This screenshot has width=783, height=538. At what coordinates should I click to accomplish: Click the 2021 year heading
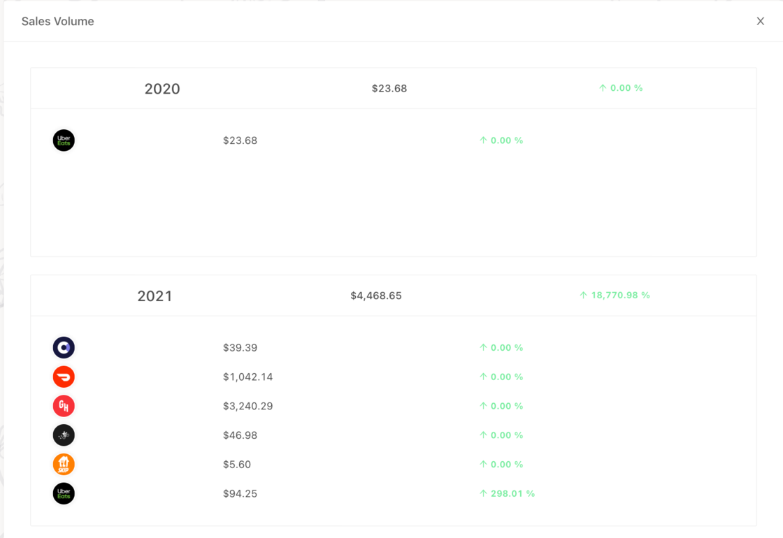pos(155,296)
